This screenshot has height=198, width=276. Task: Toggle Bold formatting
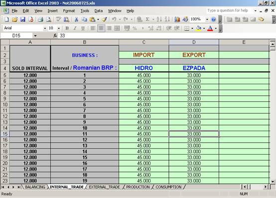click(x=67, y=28)
